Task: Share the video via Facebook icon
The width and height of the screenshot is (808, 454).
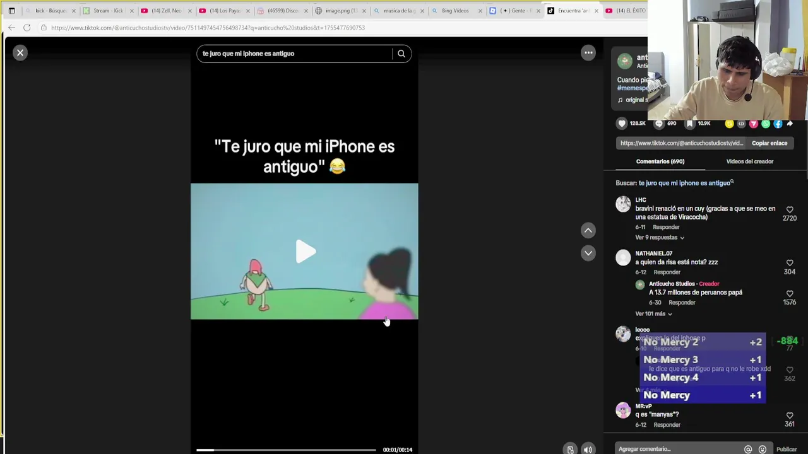Action: pos(778,124)
